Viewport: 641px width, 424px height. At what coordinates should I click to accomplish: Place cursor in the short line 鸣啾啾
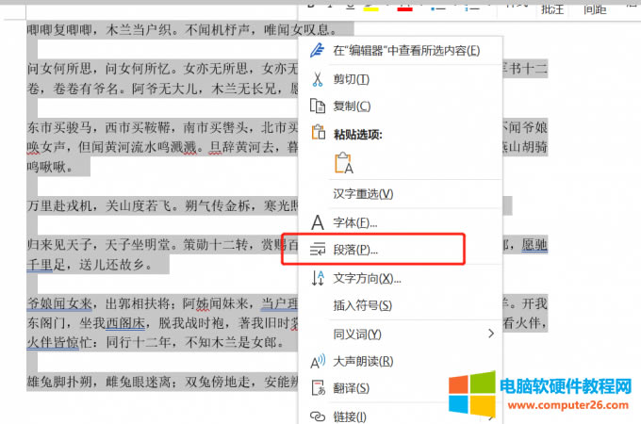pyautogui.click(x=50, y=167)
